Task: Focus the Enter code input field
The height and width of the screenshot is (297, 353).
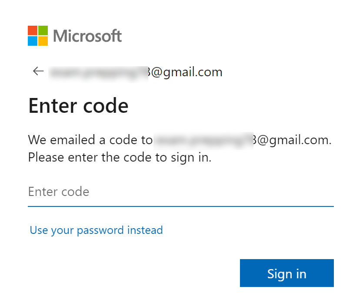Action: [x=180, y=192]
